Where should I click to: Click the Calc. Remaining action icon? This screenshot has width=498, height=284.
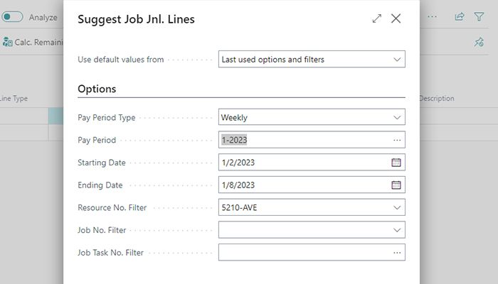pos(7,42)
